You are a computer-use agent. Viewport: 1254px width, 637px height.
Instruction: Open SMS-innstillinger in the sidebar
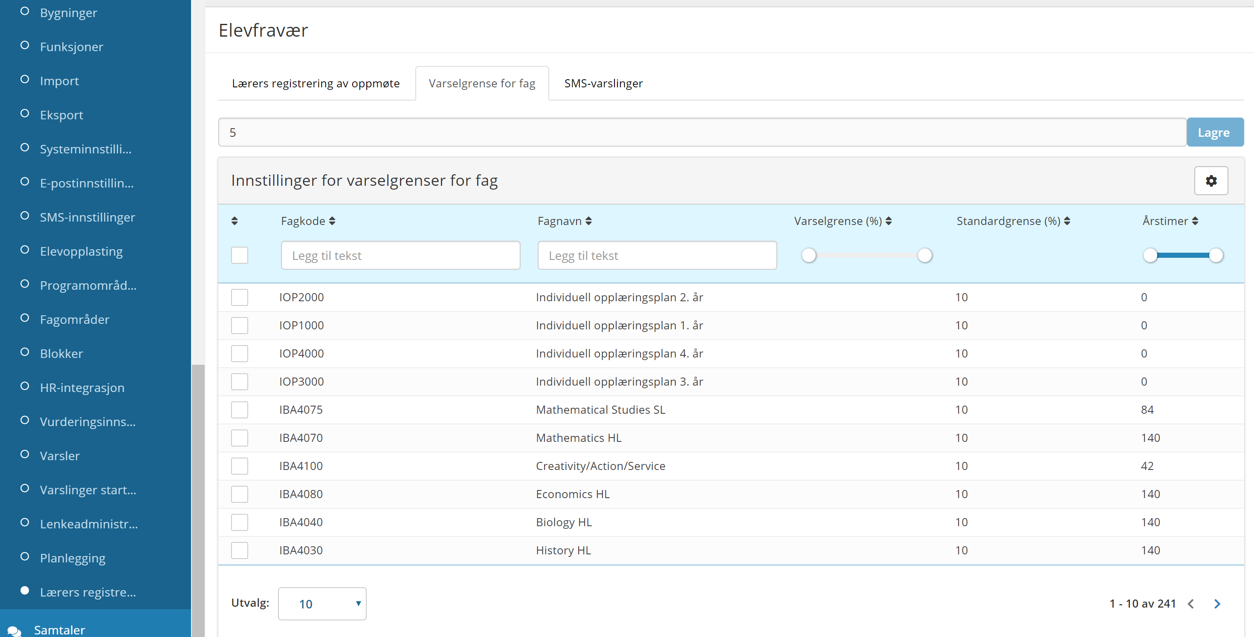(x=88, y=217)
